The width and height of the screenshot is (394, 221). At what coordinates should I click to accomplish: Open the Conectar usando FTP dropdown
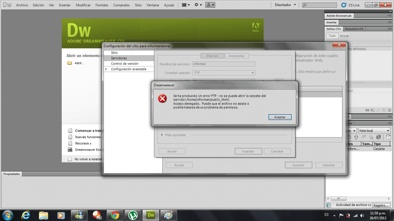coord(224,73)
